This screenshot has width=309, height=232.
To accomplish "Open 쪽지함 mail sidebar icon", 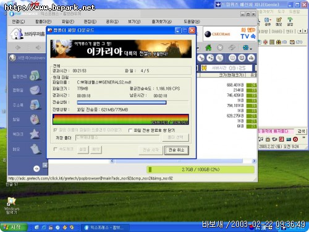I will point(35,90).
